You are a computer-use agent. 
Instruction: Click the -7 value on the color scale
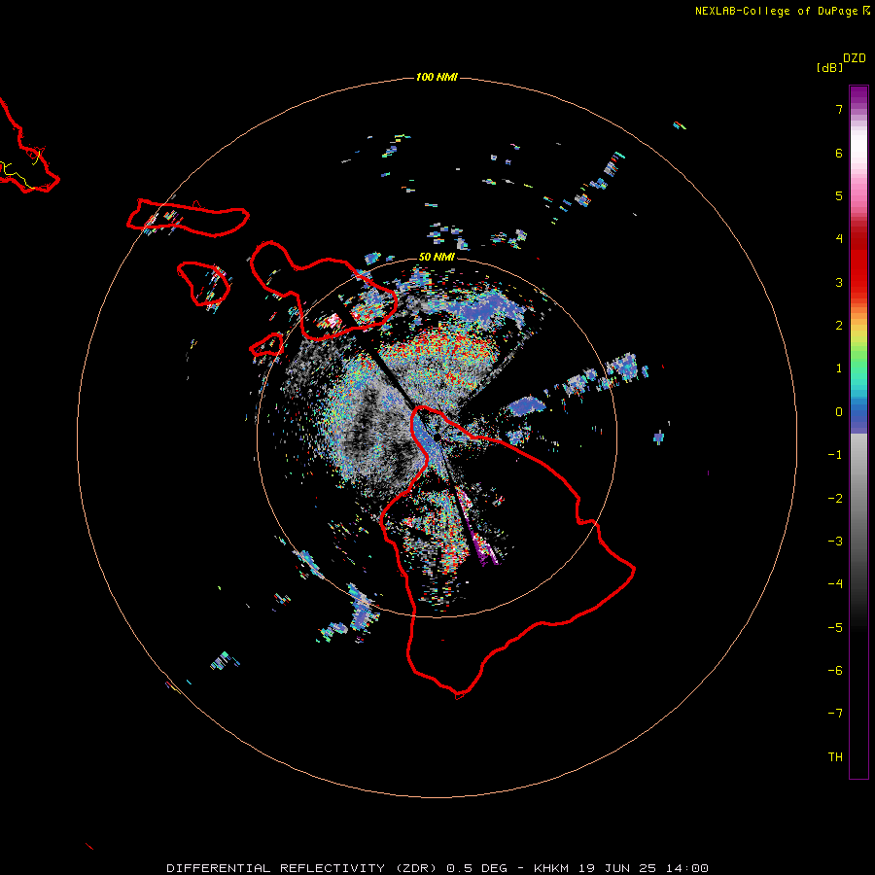tap(835, 714)
